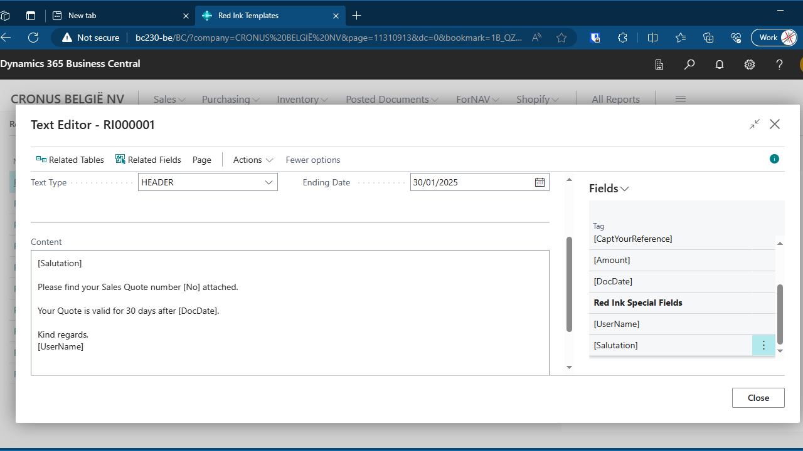This screenshot has height=451, width=803.
Task: Click inside the Content text editor
Action: [290, 313]
